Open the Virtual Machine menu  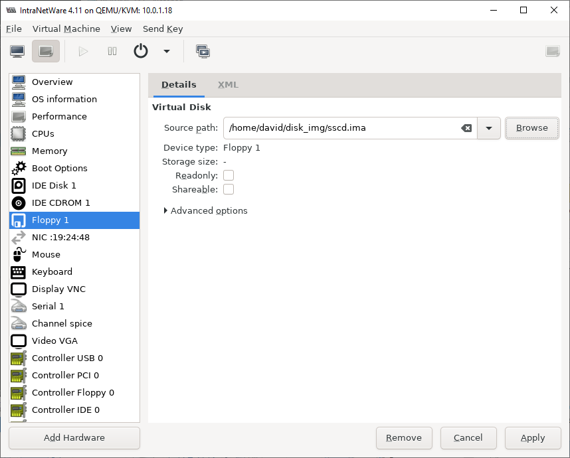pyautogui.click(x=66, y=29)
